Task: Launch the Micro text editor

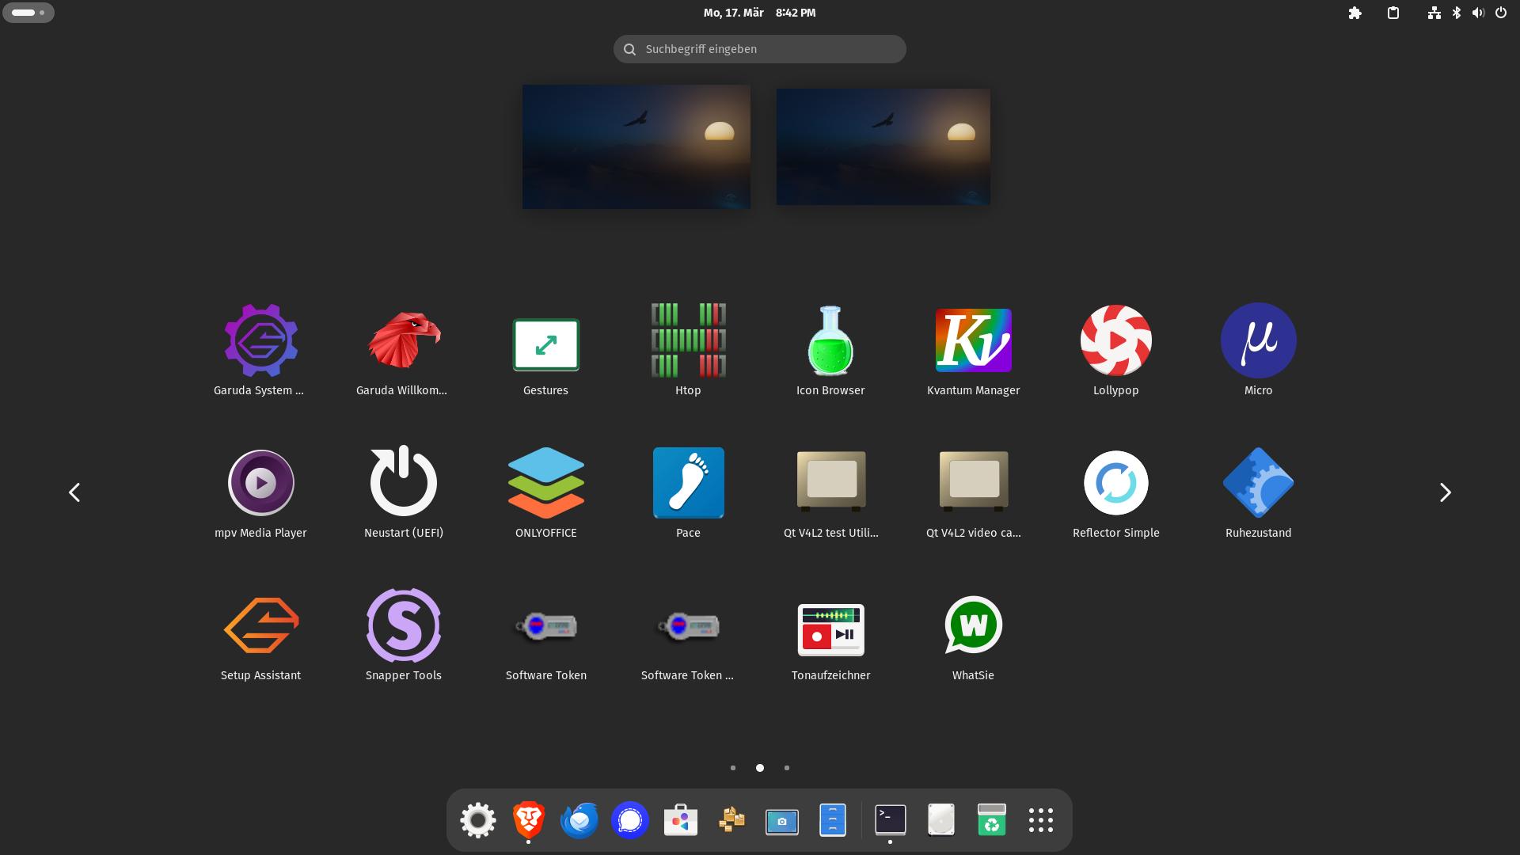Action: click(1258, 341)
